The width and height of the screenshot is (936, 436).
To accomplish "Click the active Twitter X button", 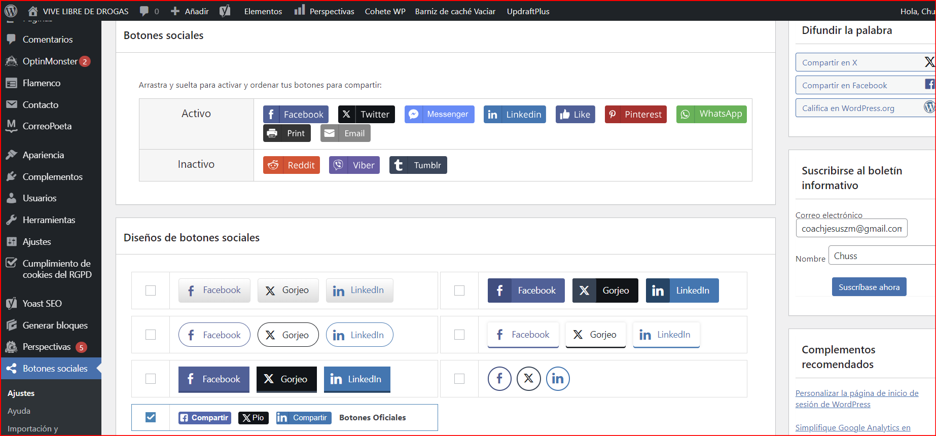I will (x=367, y=114).
